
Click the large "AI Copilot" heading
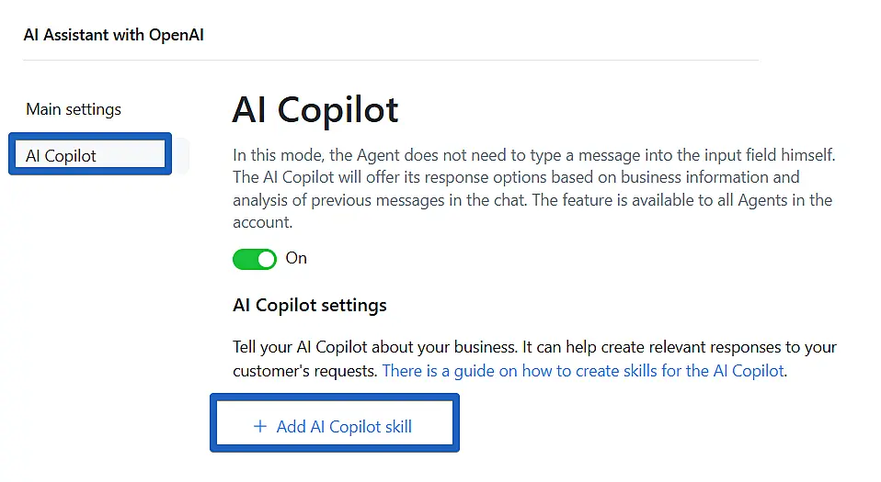click(315, 110)
